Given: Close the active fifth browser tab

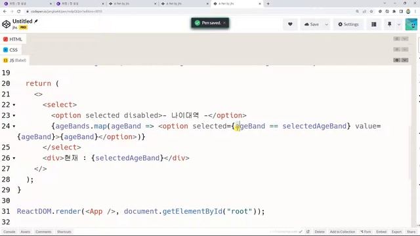Looking at the screenshot, I should tap(260, 4).
